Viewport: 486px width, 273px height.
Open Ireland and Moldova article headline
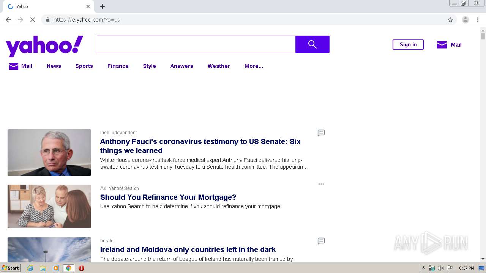(x=188, y=249)
